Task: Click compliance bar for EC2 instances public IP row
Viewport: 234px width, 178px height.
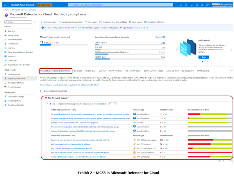Action: [x=210, y=144]
